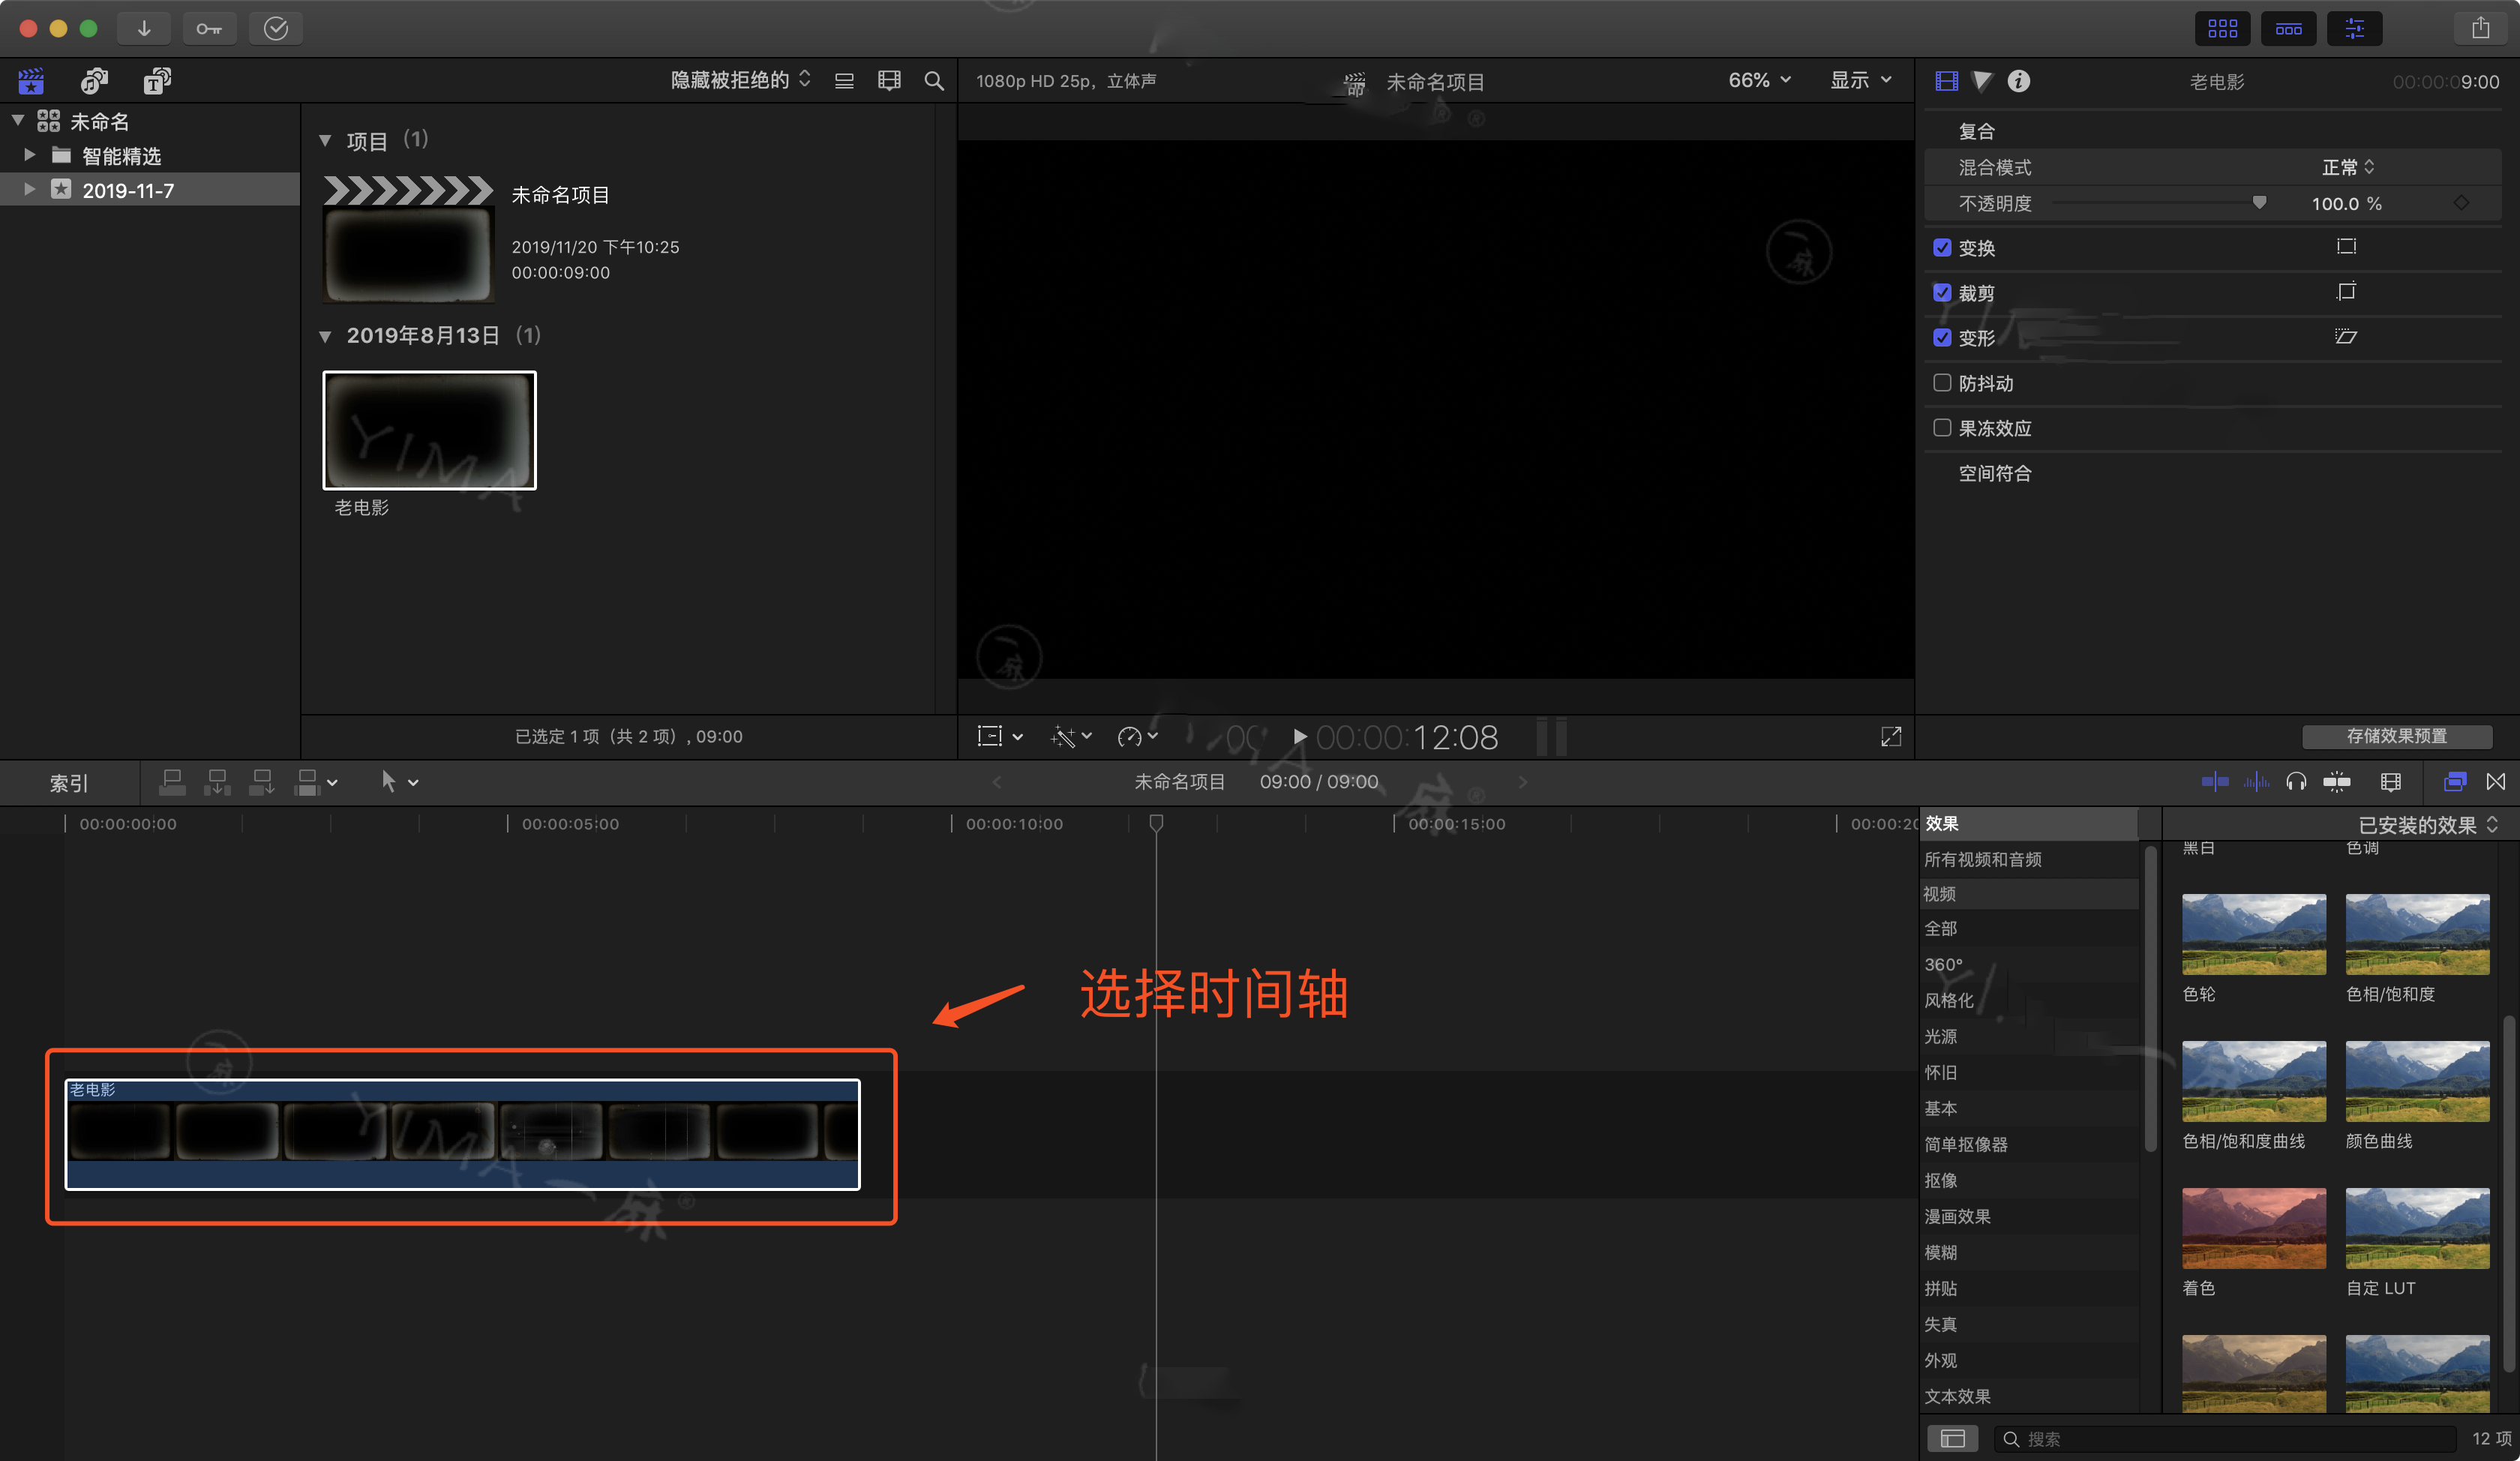
Task: Collapse the 2019年8月13日 section
Action: (x=325, y=336)
